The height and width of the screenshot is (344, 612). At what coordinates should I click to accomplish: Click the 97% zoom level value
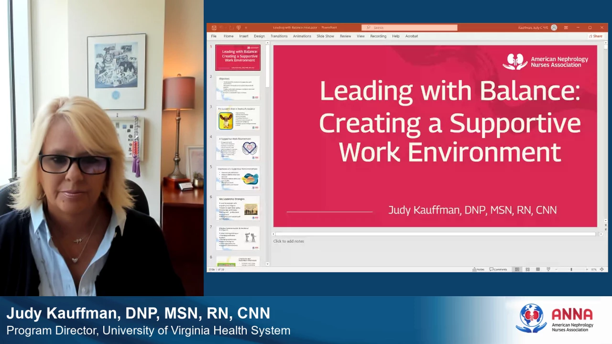tap(594, 269)
